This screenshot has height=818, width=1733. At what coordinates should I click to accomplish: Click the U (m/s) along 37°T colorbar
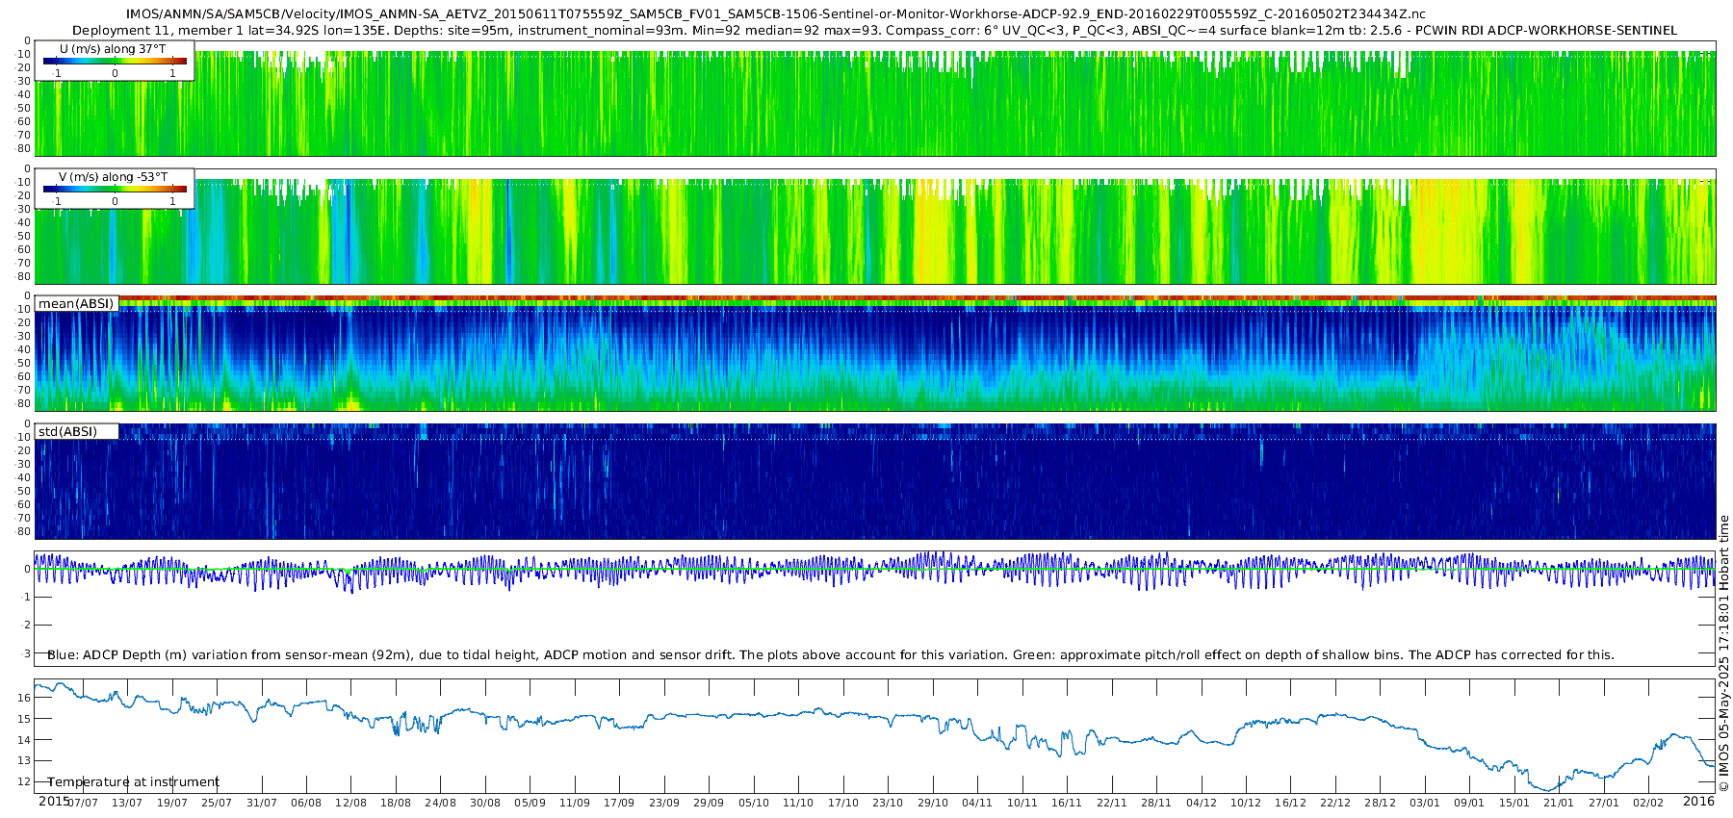tap(115, 62)
